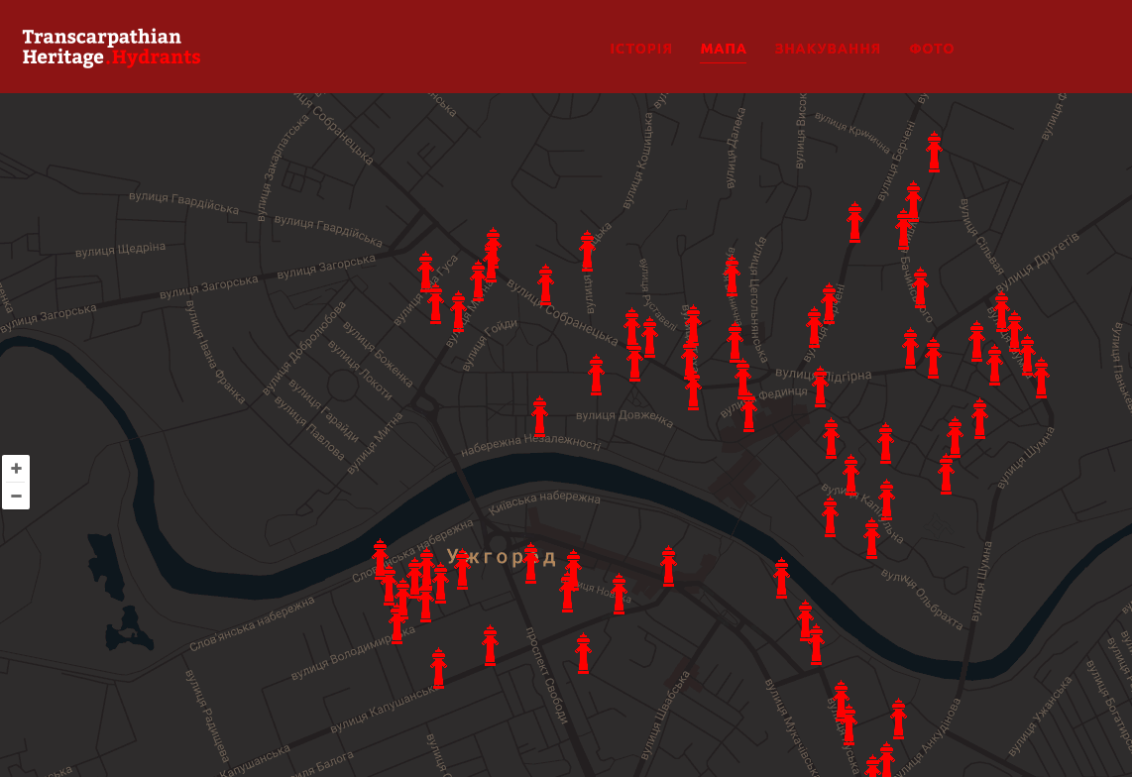This screenshot has width=1132, height=777.
Task: Click hydrant marker next to вулиця Фединца
Action: point(748,411)
